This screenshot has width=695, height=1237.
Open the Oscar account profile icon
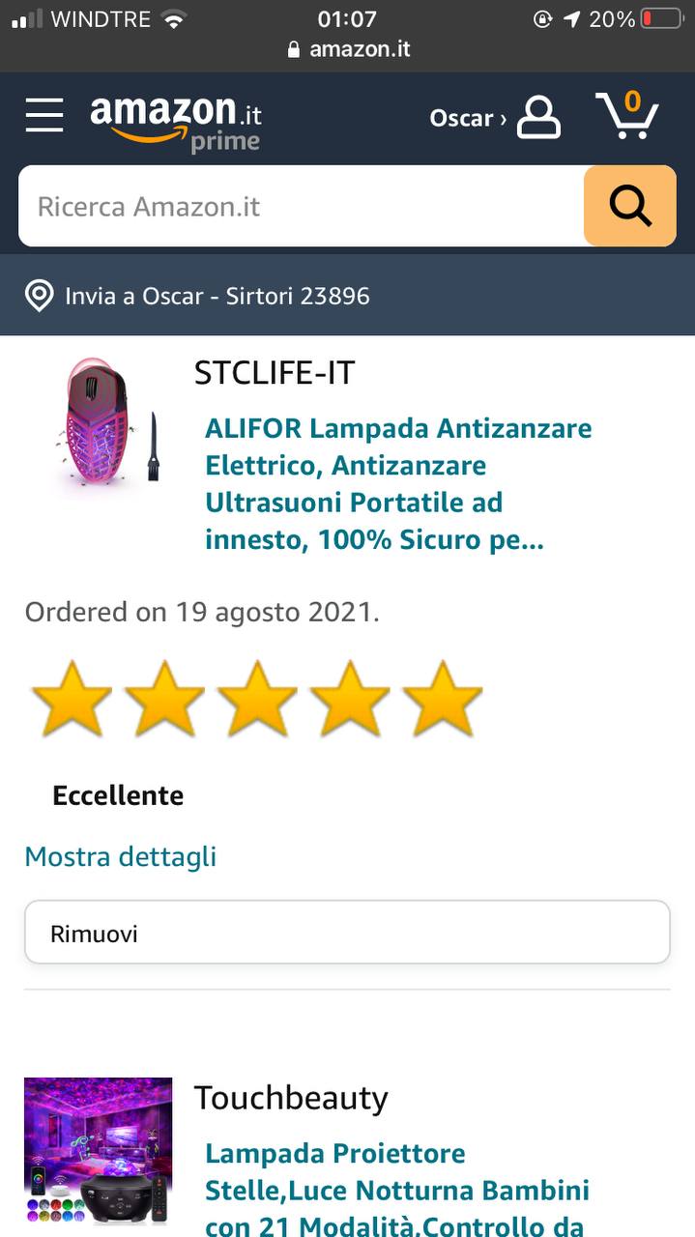pyautogui.click(x=538, y=117)
